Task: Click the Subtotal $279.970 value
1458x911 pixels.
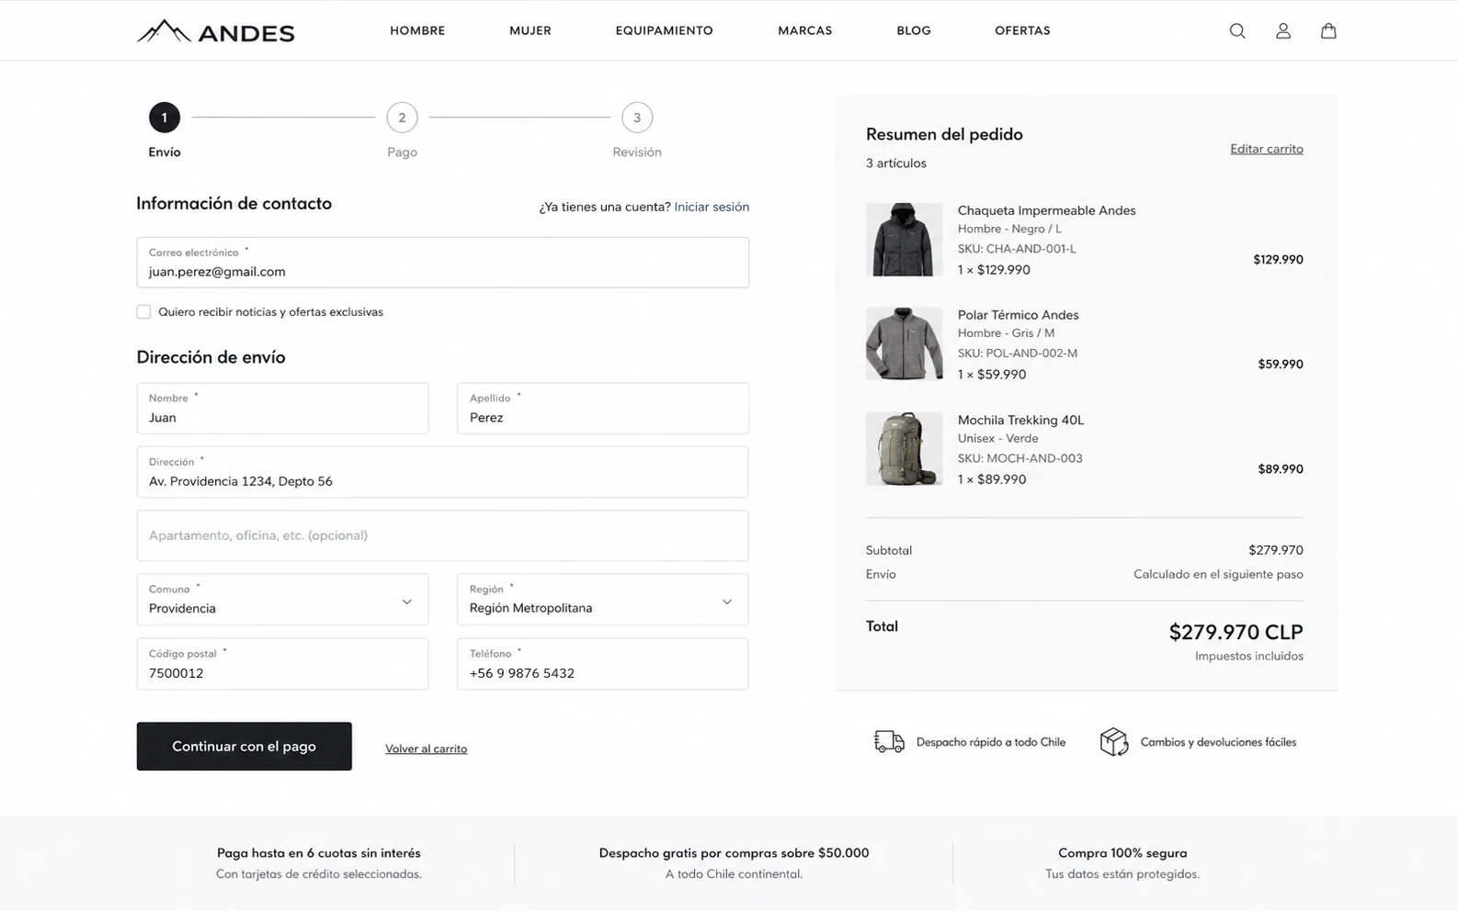Action: [1276, 550]
